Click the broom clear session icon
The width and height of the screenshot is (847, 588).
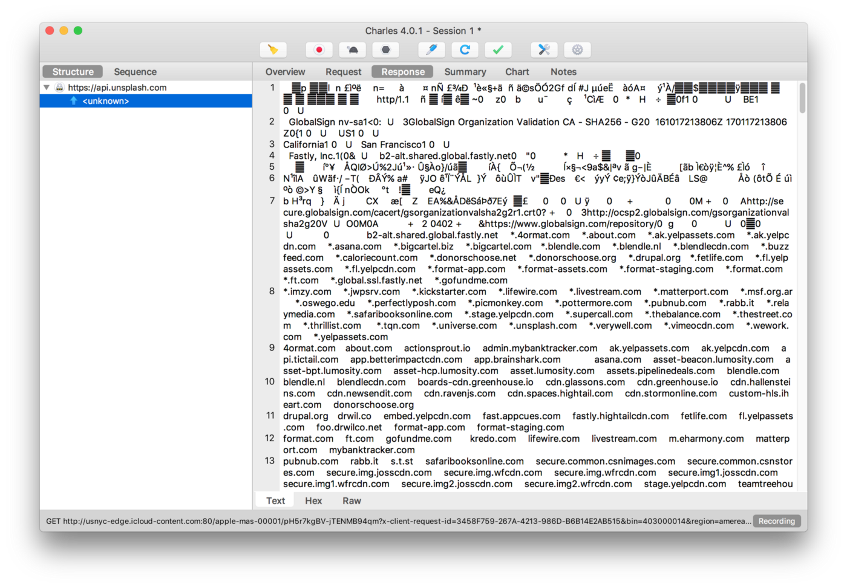273,50
